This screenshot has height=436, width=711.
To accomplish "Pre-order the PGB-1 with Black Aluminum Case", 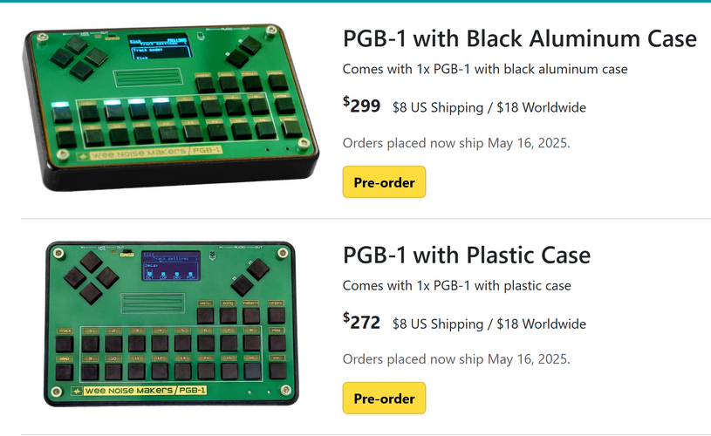I will pos(384,182).
